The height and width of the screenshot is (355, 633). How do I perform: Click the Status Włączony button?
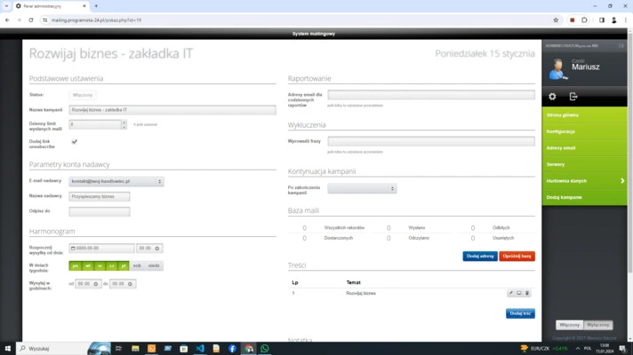tap(83, 95)
